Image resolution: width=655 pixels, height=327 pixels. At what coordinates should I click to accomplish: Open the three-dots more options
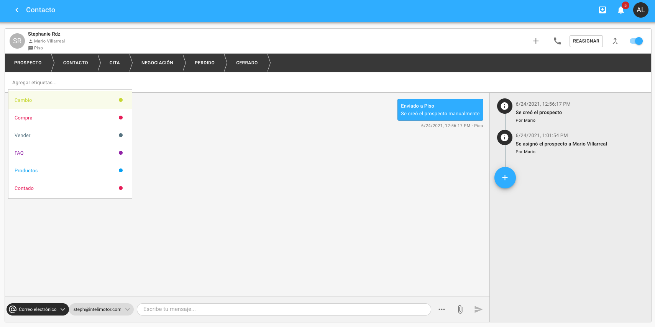click(442, 309)
